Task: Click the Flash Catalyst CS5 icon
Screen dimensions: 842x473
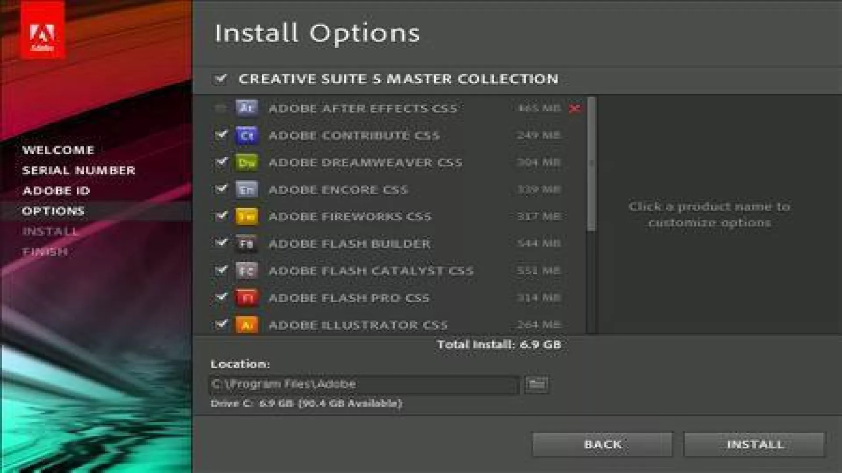Action: [x=246, y=271]
